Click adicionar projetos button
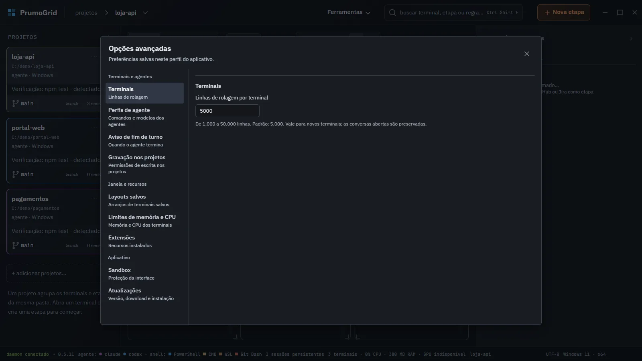Viewport: 642px width, 361px height. point(53,273)
